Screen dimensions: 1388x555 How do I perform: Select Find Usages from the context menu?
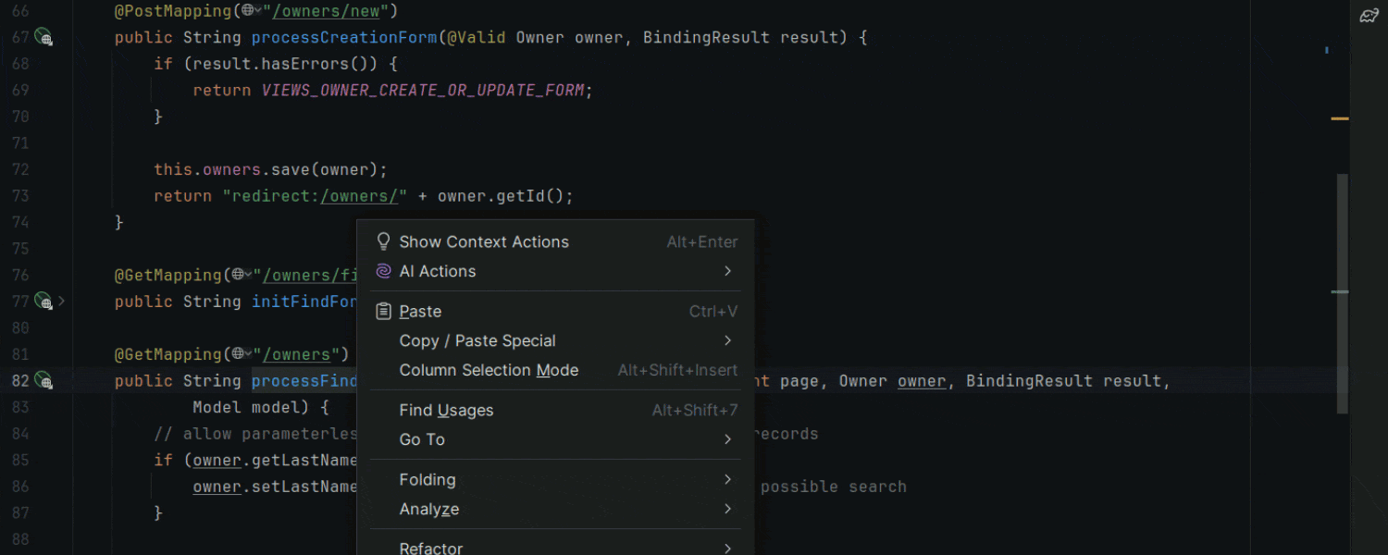point(446,410)
